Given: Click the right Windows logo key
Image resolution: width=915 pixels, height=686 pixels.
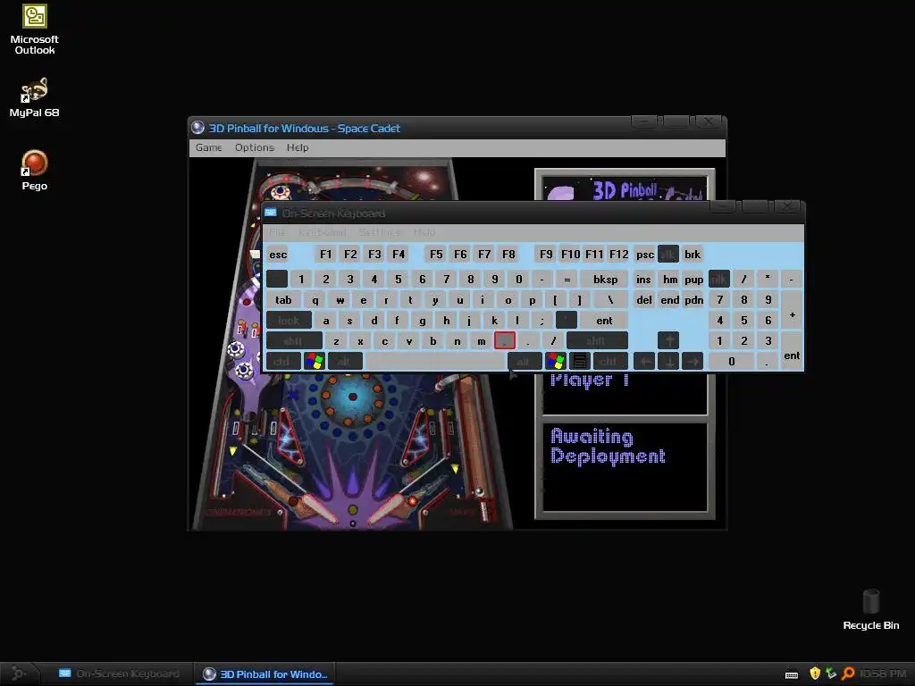Looking at the screenshot, I should 556,361.
